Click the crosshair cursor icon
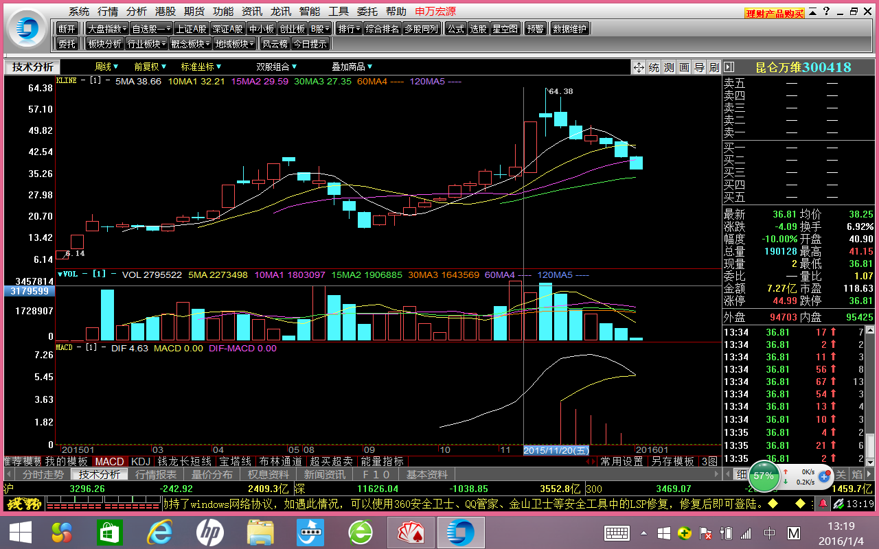Viewport: 879px width, 549px height. (x=639, y=67)
